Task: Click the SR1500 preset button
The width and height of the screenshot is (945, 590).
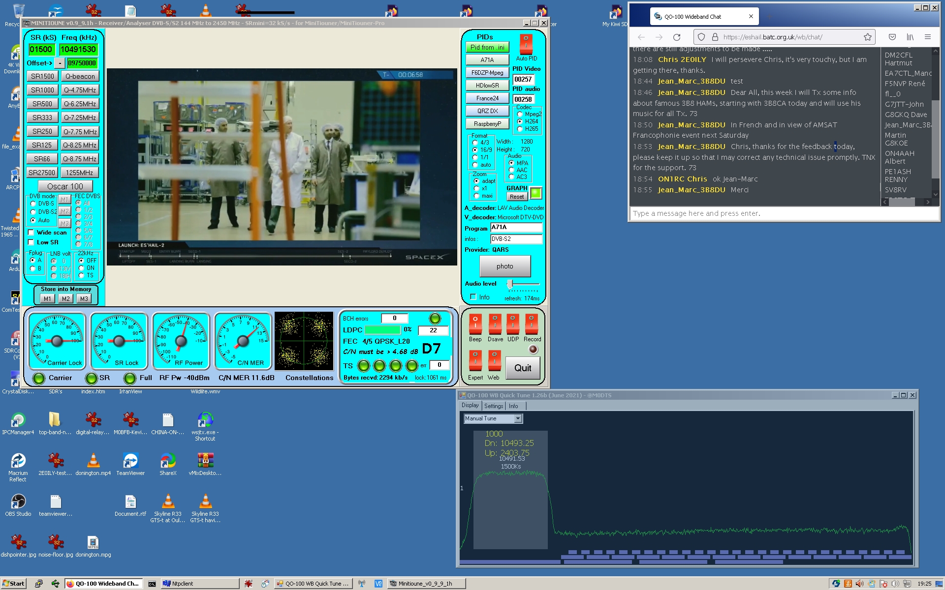Action: (x=42, y=76)
